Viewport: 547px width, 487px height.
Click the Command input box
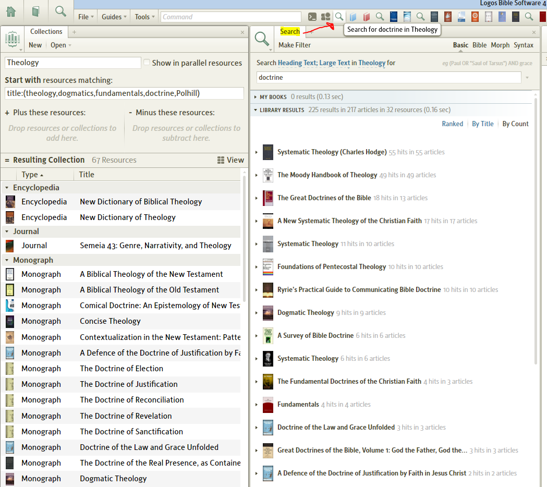point(230,17)
